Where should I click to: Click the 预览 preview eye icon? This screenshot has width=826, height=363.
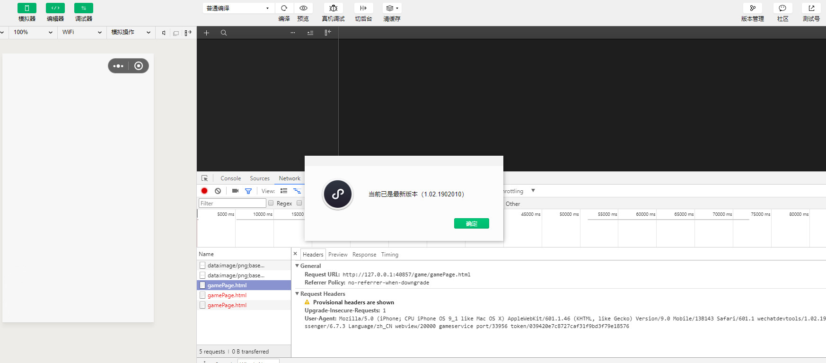tap(303, 8)
